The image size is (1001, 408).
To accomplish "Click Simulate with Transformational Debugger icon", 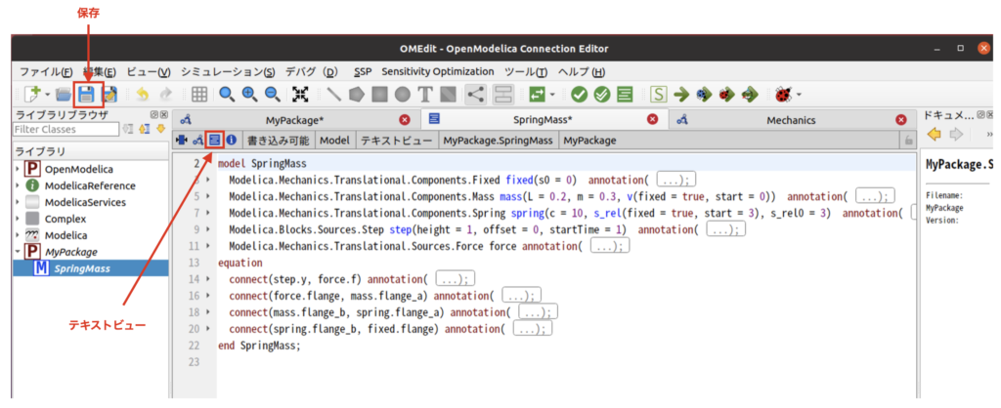I will click(x=704, y=95).
